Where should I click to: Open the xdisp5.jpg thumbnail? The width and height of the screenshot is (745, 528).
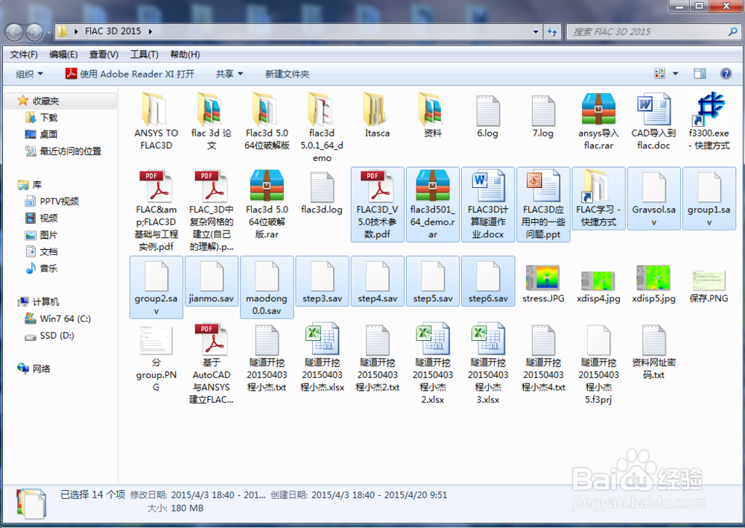(654, 277)
